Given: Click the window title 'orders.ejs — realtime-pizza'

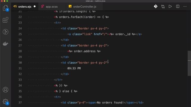Looking at the screenshot, I should pyautogui.click(x=95, y=1).
